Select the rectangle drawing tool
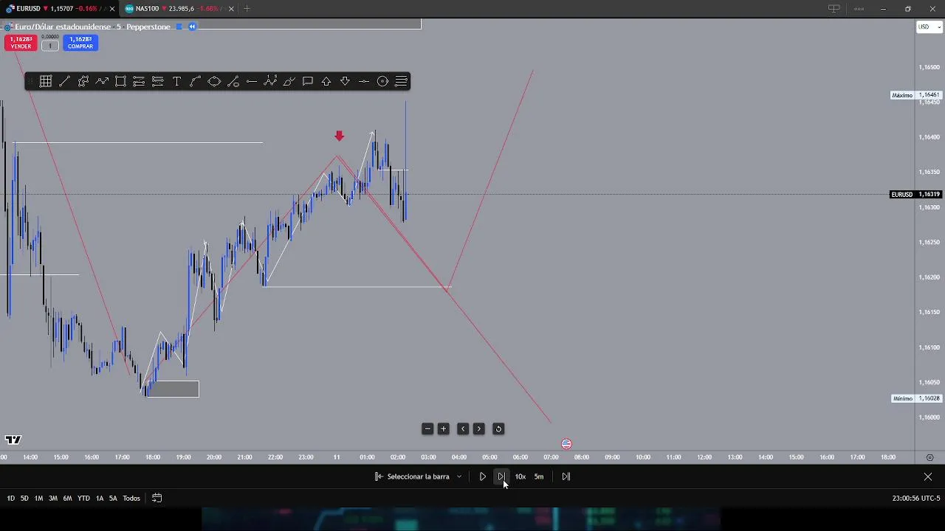 tap(120, 81)
